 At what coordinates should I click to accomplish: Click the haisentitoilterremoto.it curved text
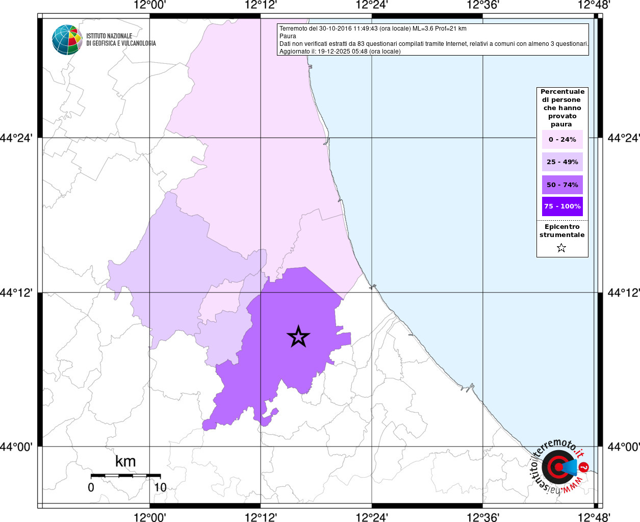tap(540, 459)
